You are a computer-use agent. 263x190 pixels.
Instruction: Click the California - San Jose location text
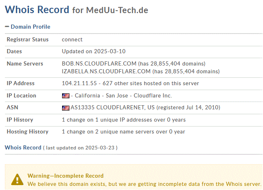[x=101, y=95]
